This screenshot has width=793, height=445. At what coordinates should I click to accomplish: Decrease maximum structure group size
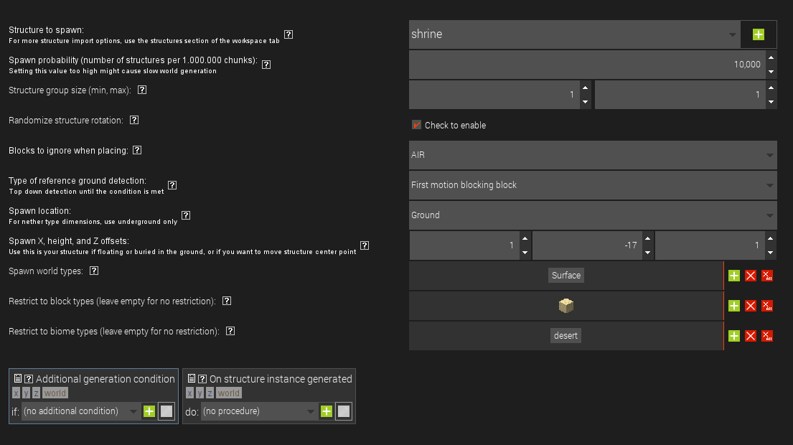(x=771, y=102)
